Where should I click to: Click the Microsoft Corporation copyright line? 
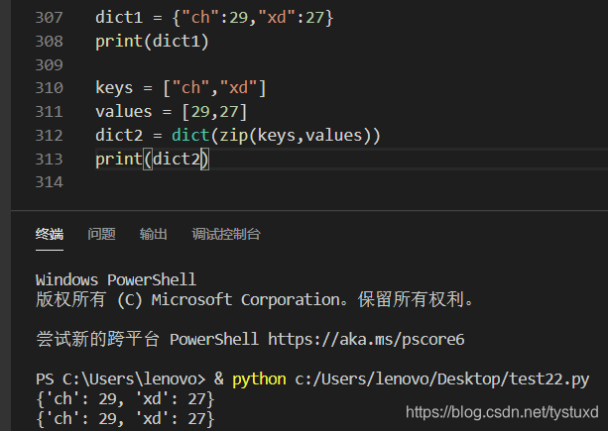point(255,300)
